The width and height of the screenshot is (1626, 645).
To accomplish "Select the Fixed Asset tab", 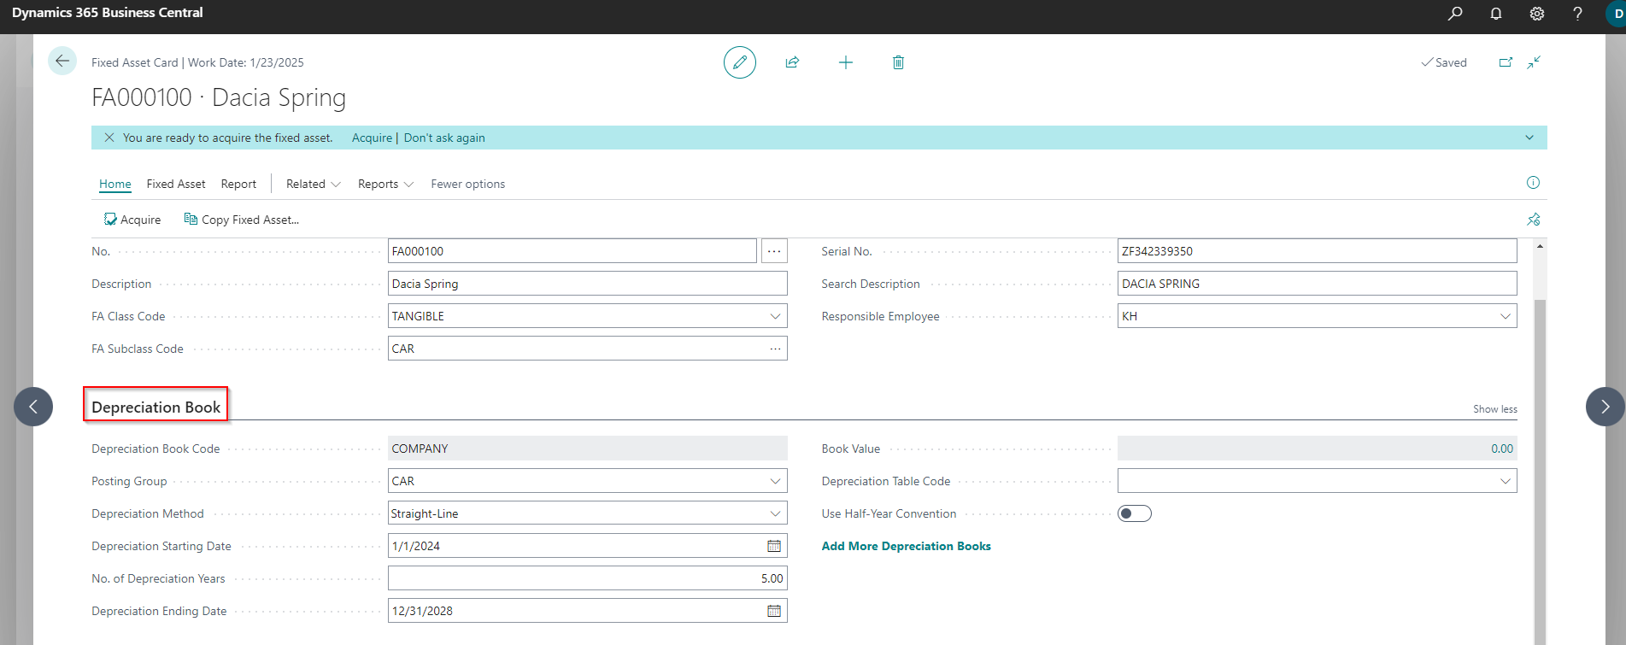I will (x=176, y=184).
